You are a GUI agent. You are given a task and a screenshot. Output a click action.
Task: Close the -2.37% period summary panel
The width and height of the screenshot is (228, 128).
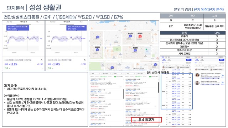pyautogui.click(x=85, y=60)
